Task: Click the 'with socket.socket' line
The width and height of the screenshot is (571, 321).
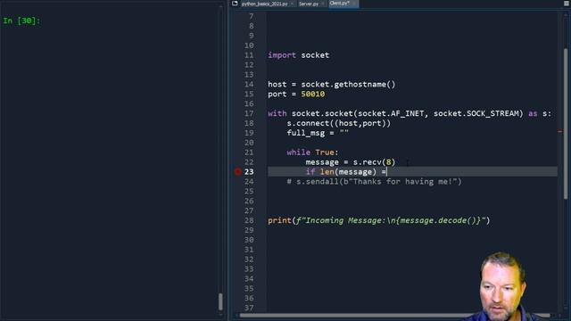Action: (410, 113)
